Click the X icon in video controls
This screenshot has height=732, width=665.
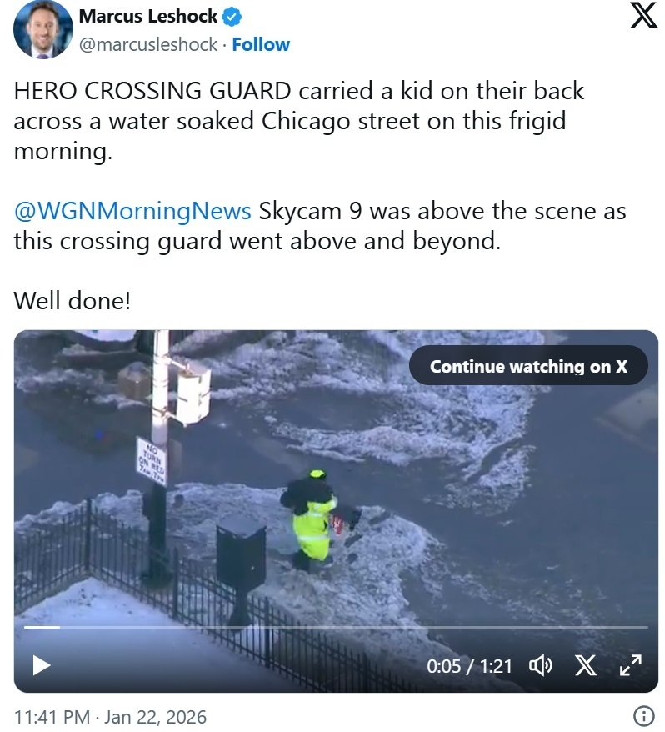coord(585,665)
